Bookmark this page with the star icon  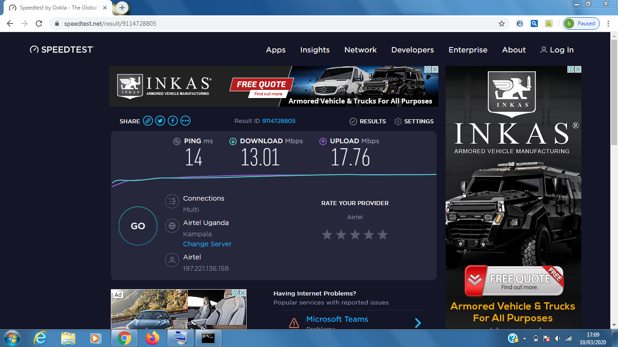[x=501, y=23]
